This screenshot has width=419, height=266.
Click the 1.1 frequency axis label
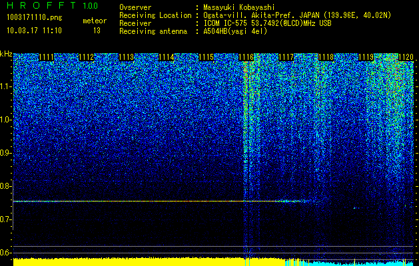pos(5,86)
